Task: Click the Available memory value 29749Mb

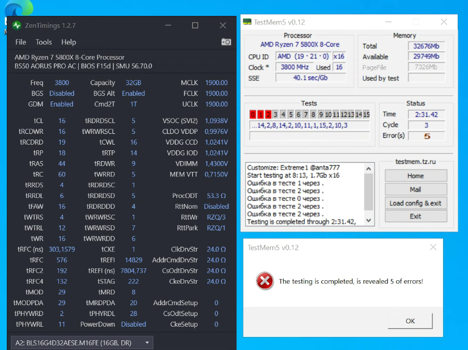Action: coord(426,57)
